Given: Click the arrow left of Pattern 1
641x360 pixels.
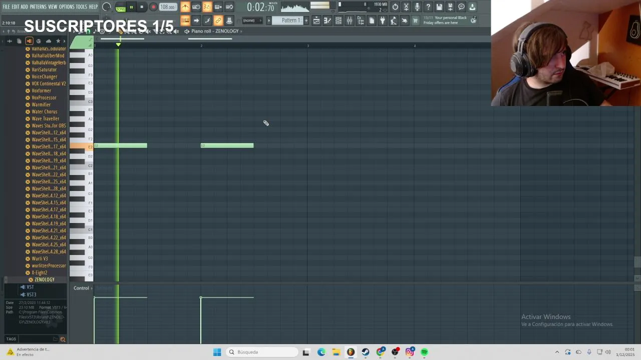Looking at the screenshot, I should point(269,20).
